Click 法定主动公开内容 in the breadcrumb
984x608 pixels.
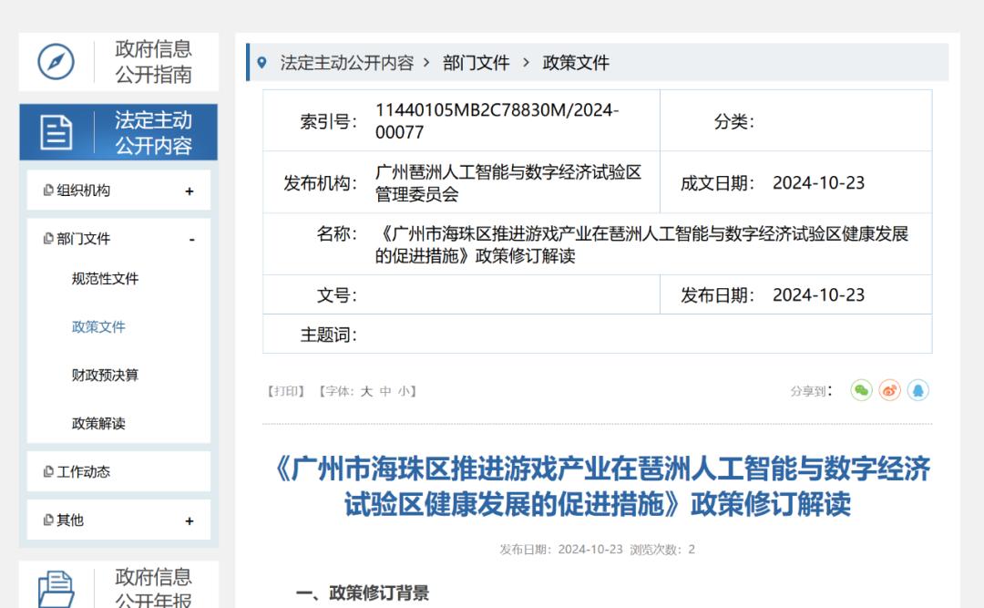tap(346, 63)
